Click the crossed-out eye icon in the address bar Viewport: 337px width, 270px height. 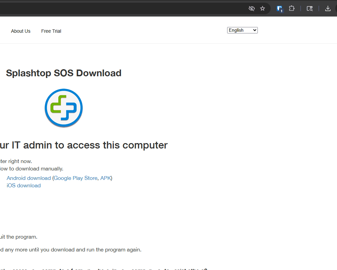point(251,8)
